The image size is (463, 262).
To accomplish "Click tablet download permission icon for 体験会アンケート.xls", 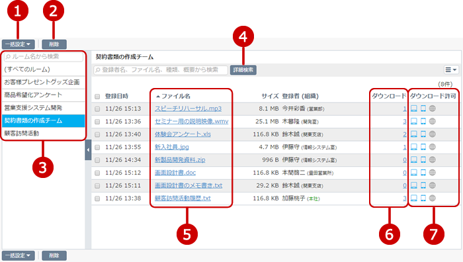I will 423,134.
